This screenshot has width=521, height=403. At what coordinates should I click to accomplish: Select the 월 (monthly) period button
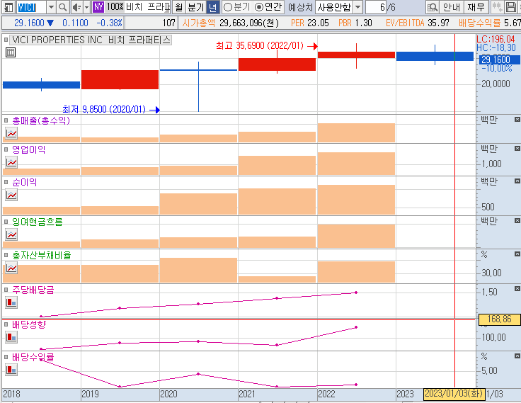click(x=179, y=7)
